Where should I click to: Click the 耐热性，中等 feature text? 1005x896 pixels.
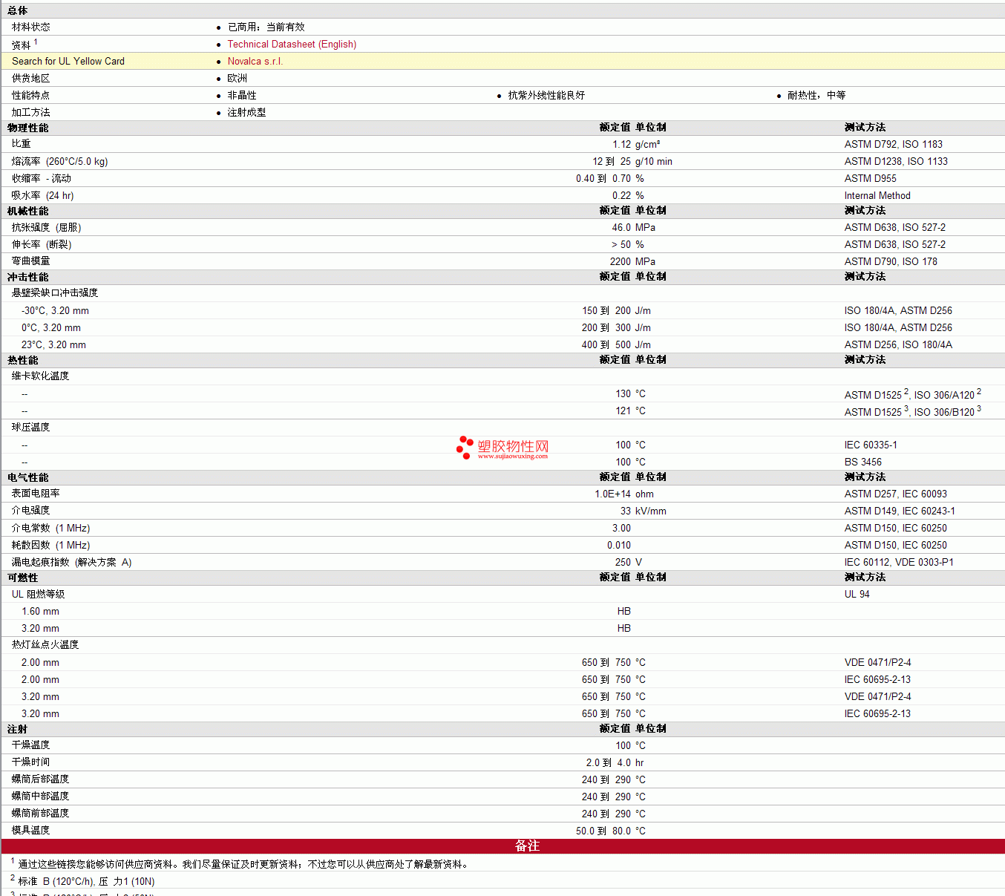tap(816, 95)
